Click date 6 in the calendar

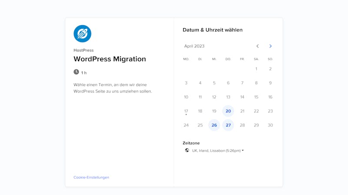[228, 83]
